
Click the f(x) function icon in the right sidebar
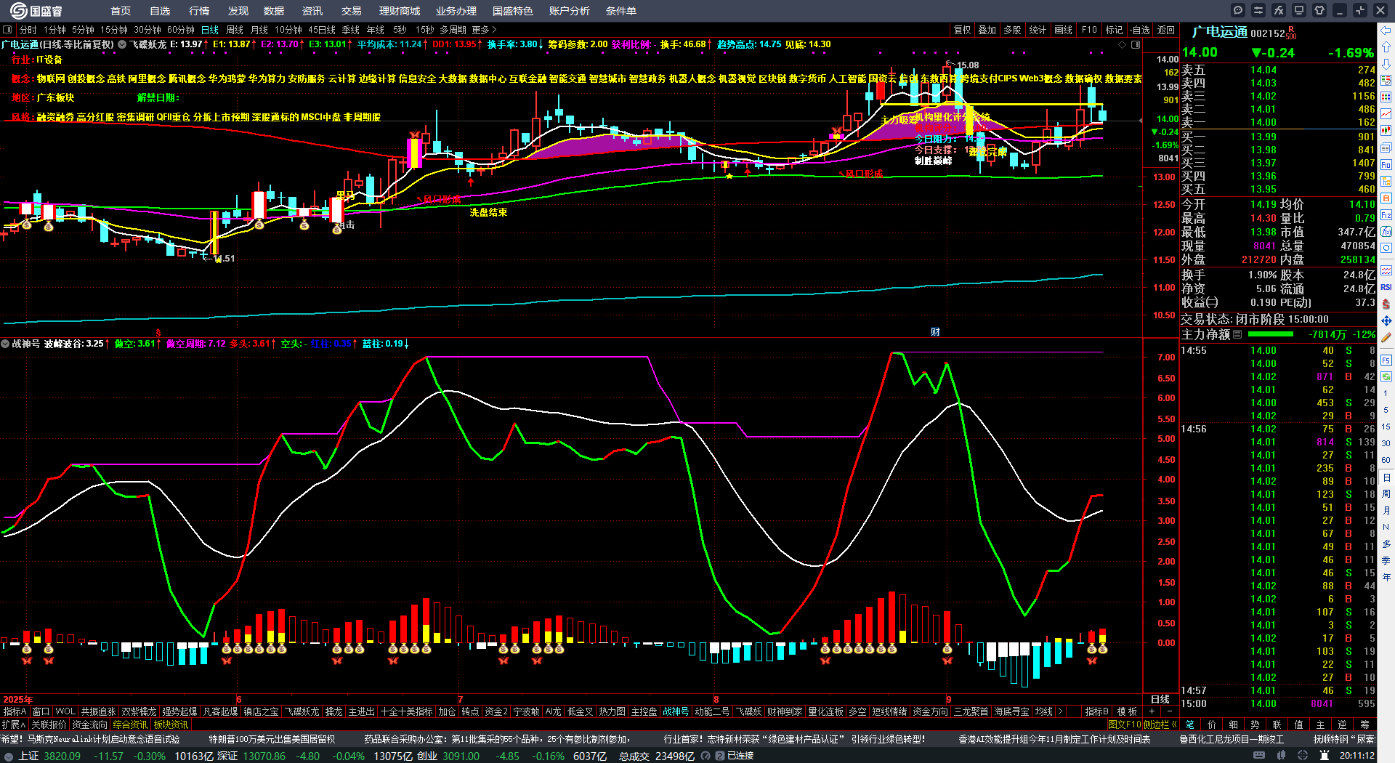[1386, 232]
